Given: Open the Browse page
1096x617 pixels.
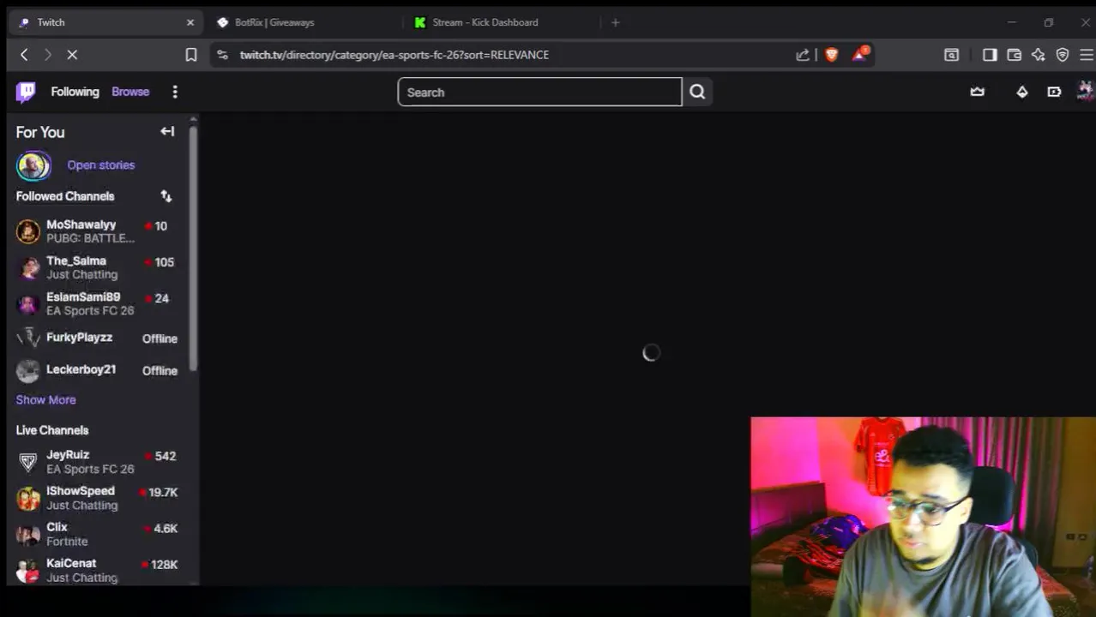Looking at the screenshot, I should pos(130,92).
